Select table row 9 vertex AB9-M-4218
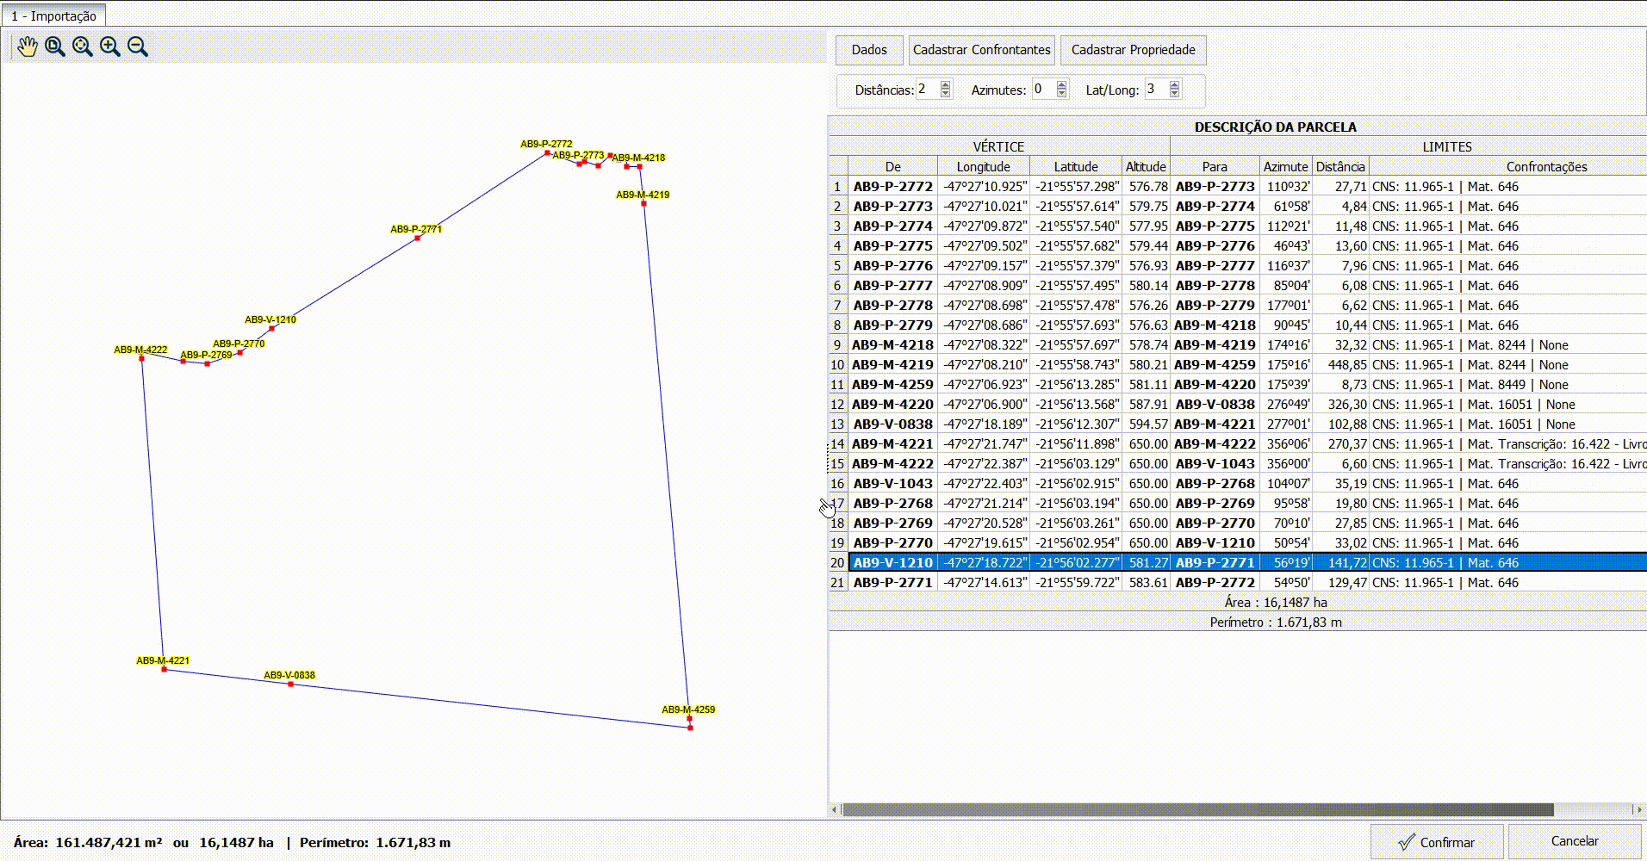1647x861 pixels. click(892, 345)
